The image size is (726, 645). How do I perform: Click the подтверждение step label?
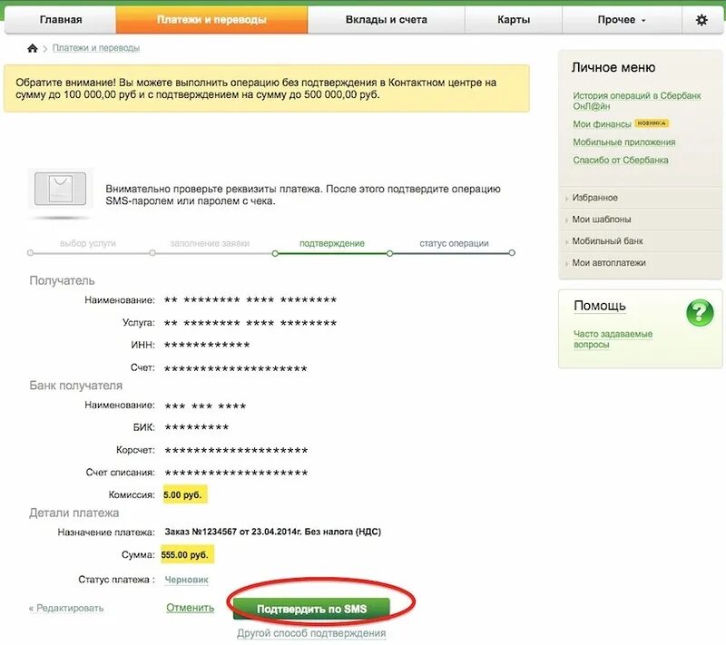332,243
